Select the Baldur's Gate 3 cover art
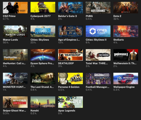The width and height of the screenshot is (141, 120). pos(70,8)
